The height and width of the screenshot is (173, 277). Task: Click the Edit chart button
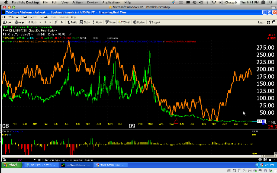click(41, 35)
